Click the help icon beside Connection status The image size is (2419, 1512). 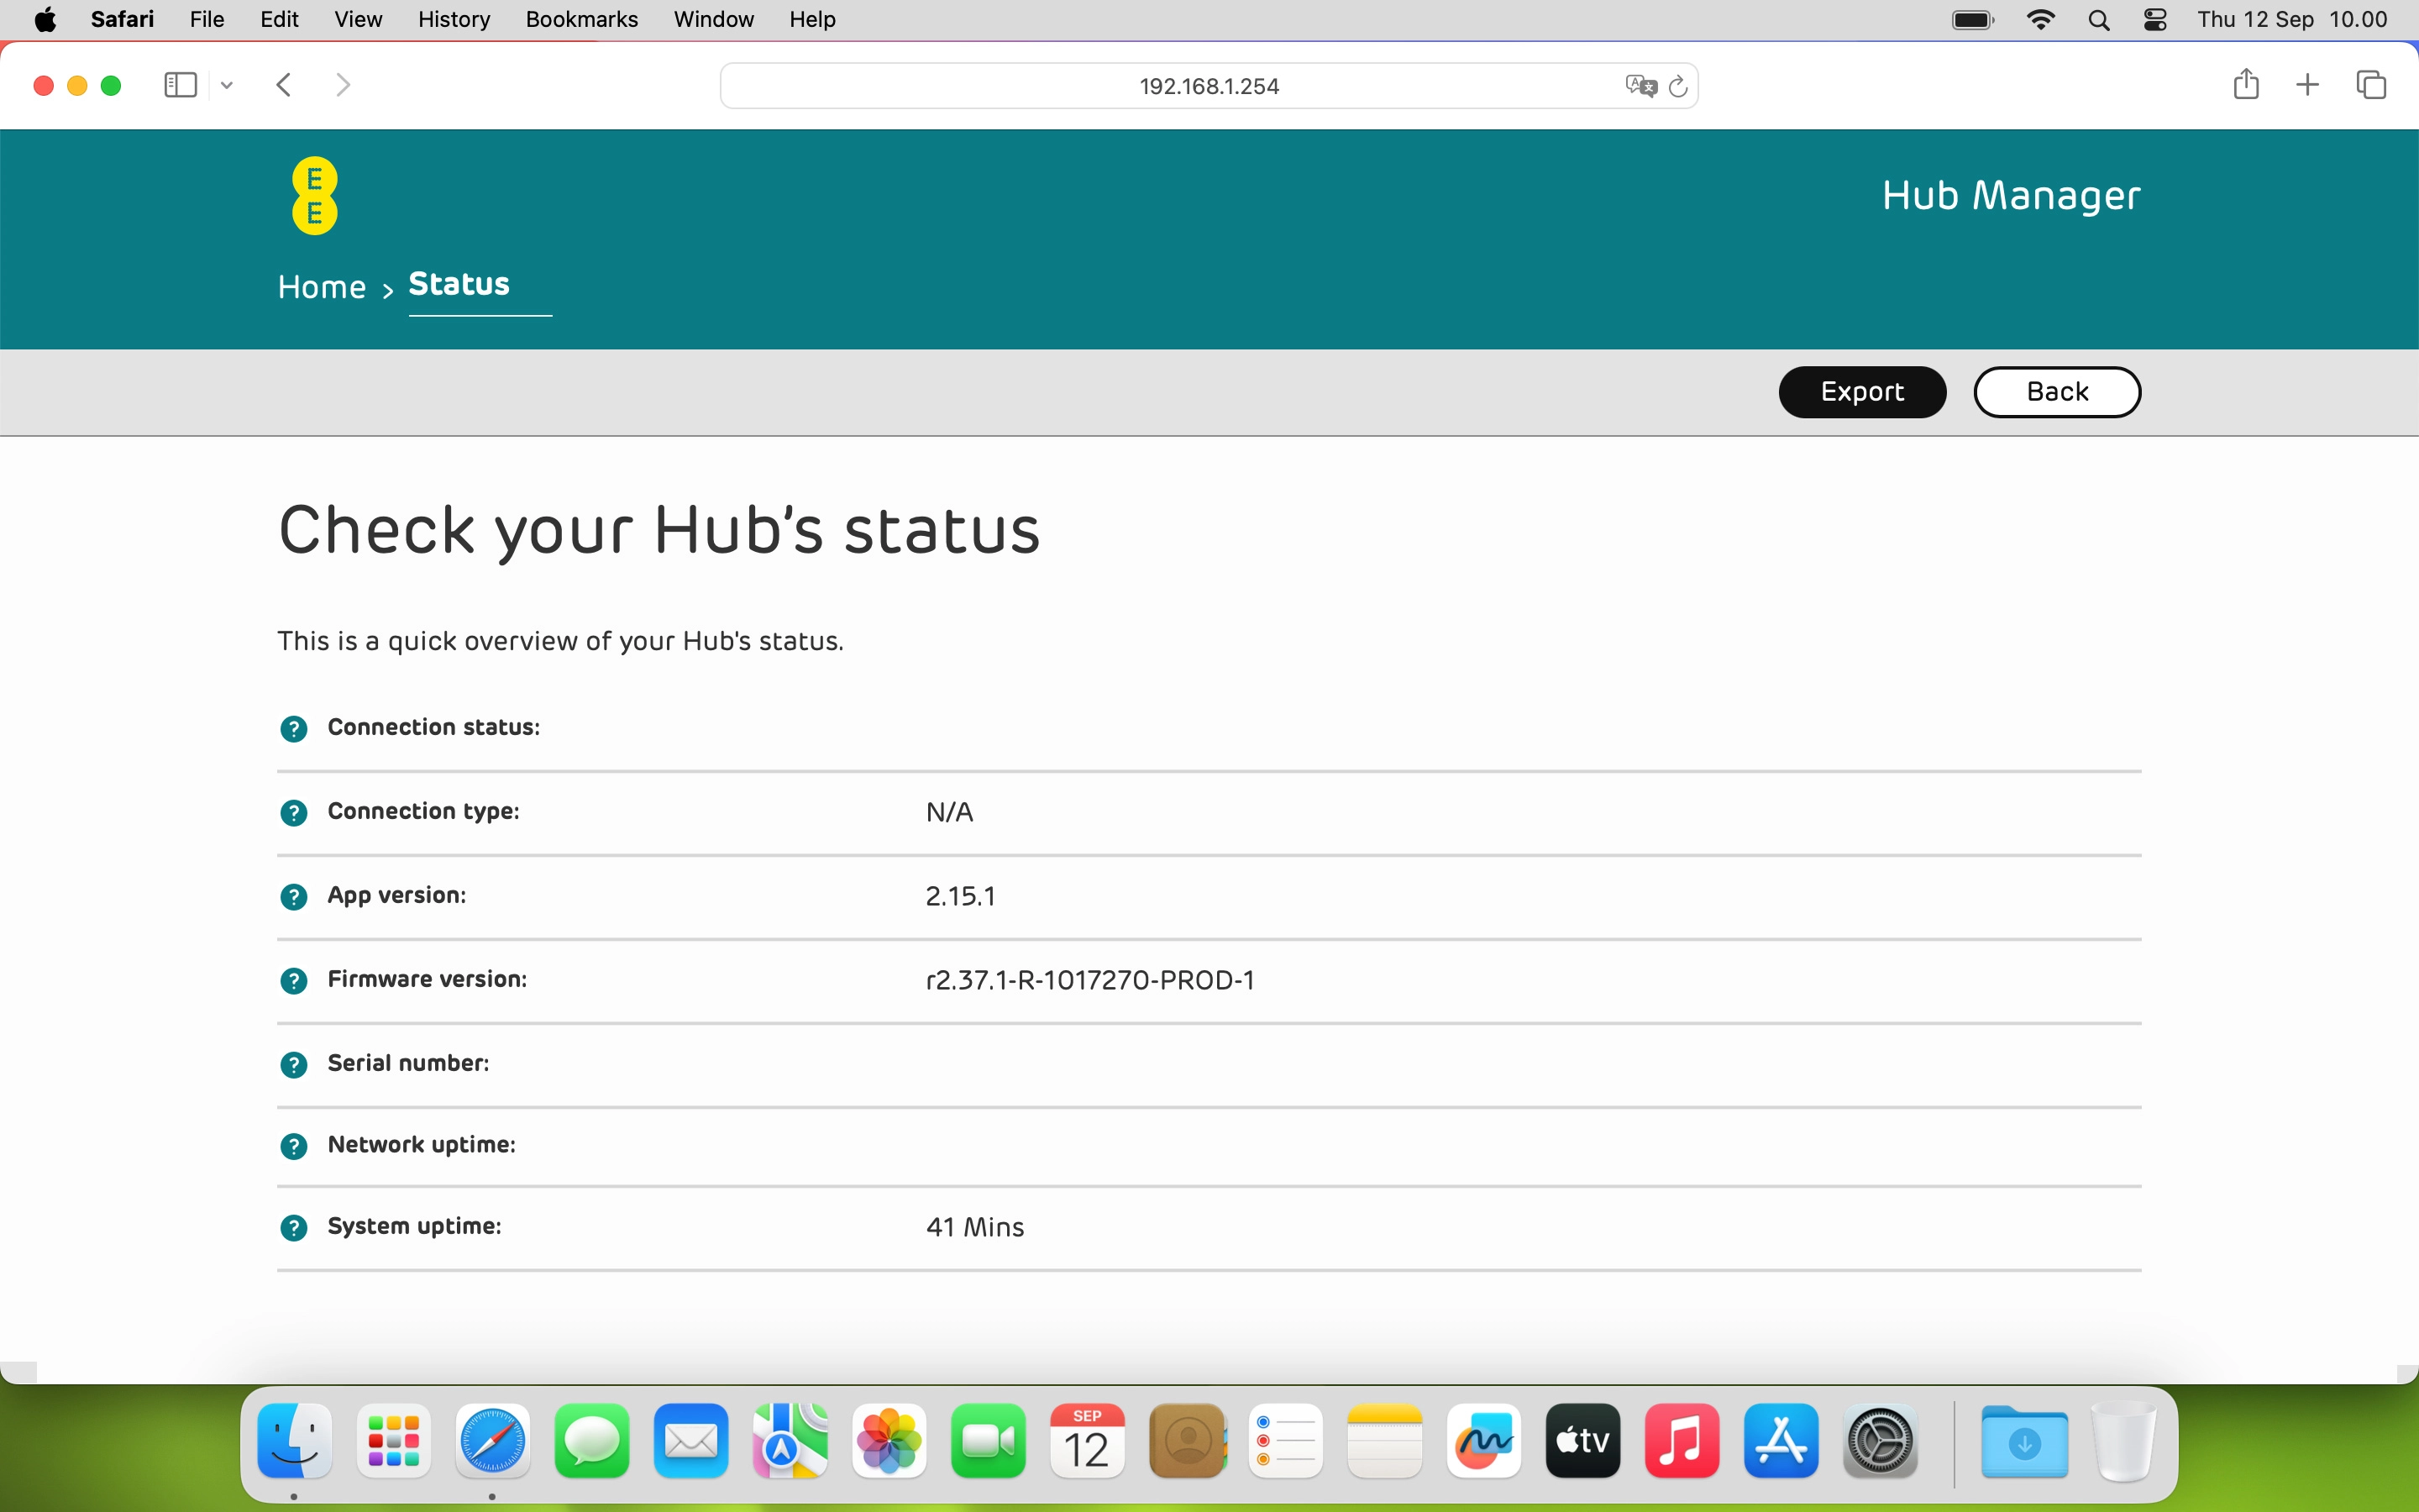(294, 728)
